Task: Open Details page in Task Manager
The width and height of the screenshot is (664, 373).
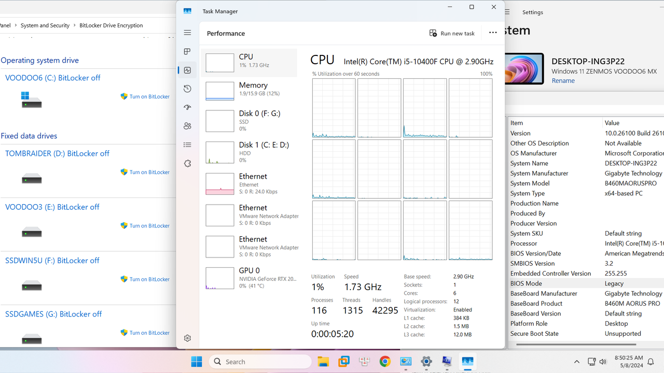Action: pyautogui.click(x=187, y=145)
